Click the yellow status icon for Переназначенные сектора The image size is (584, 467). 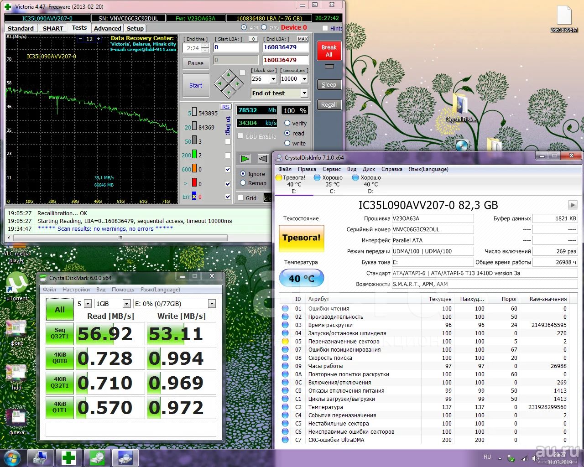(285, 341)
